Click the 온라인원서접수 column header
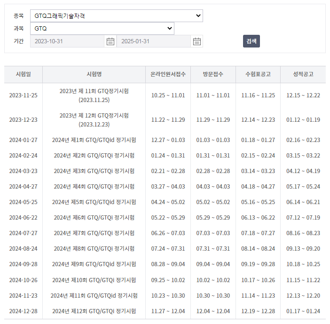The width and height of the screenshot is (330, 324). 168,74
